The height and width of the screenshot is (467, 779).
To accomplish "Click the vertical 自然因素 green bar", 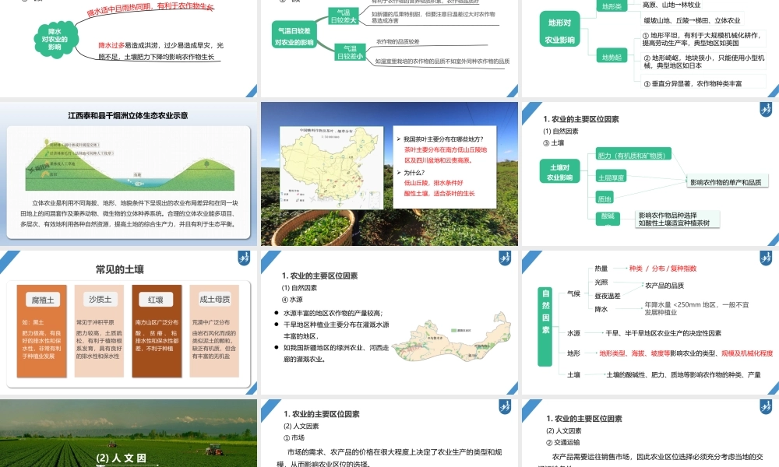I will pos(545,327).
